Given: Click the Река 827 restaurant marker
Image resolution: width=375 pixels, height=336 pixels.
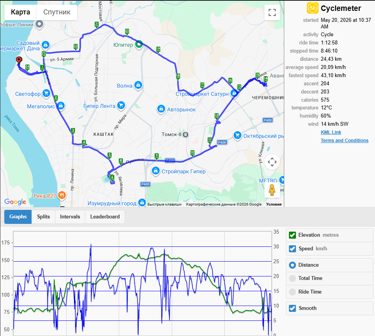Looking at the screenshot, I should pos(62,195).
